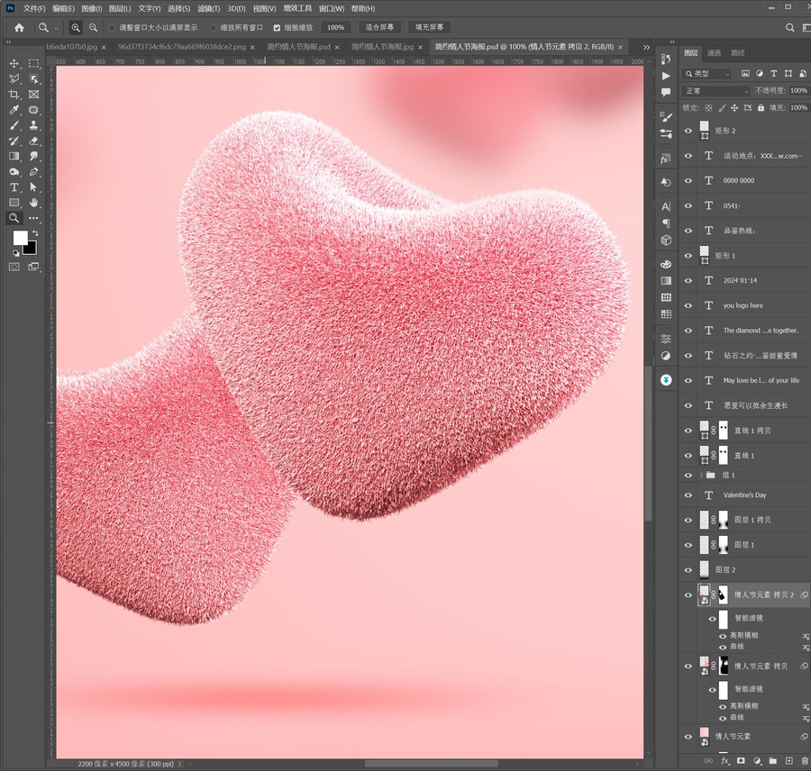Hide the 矩形 2 layer
Screen dimensions: 811x771
coord(688,131)
